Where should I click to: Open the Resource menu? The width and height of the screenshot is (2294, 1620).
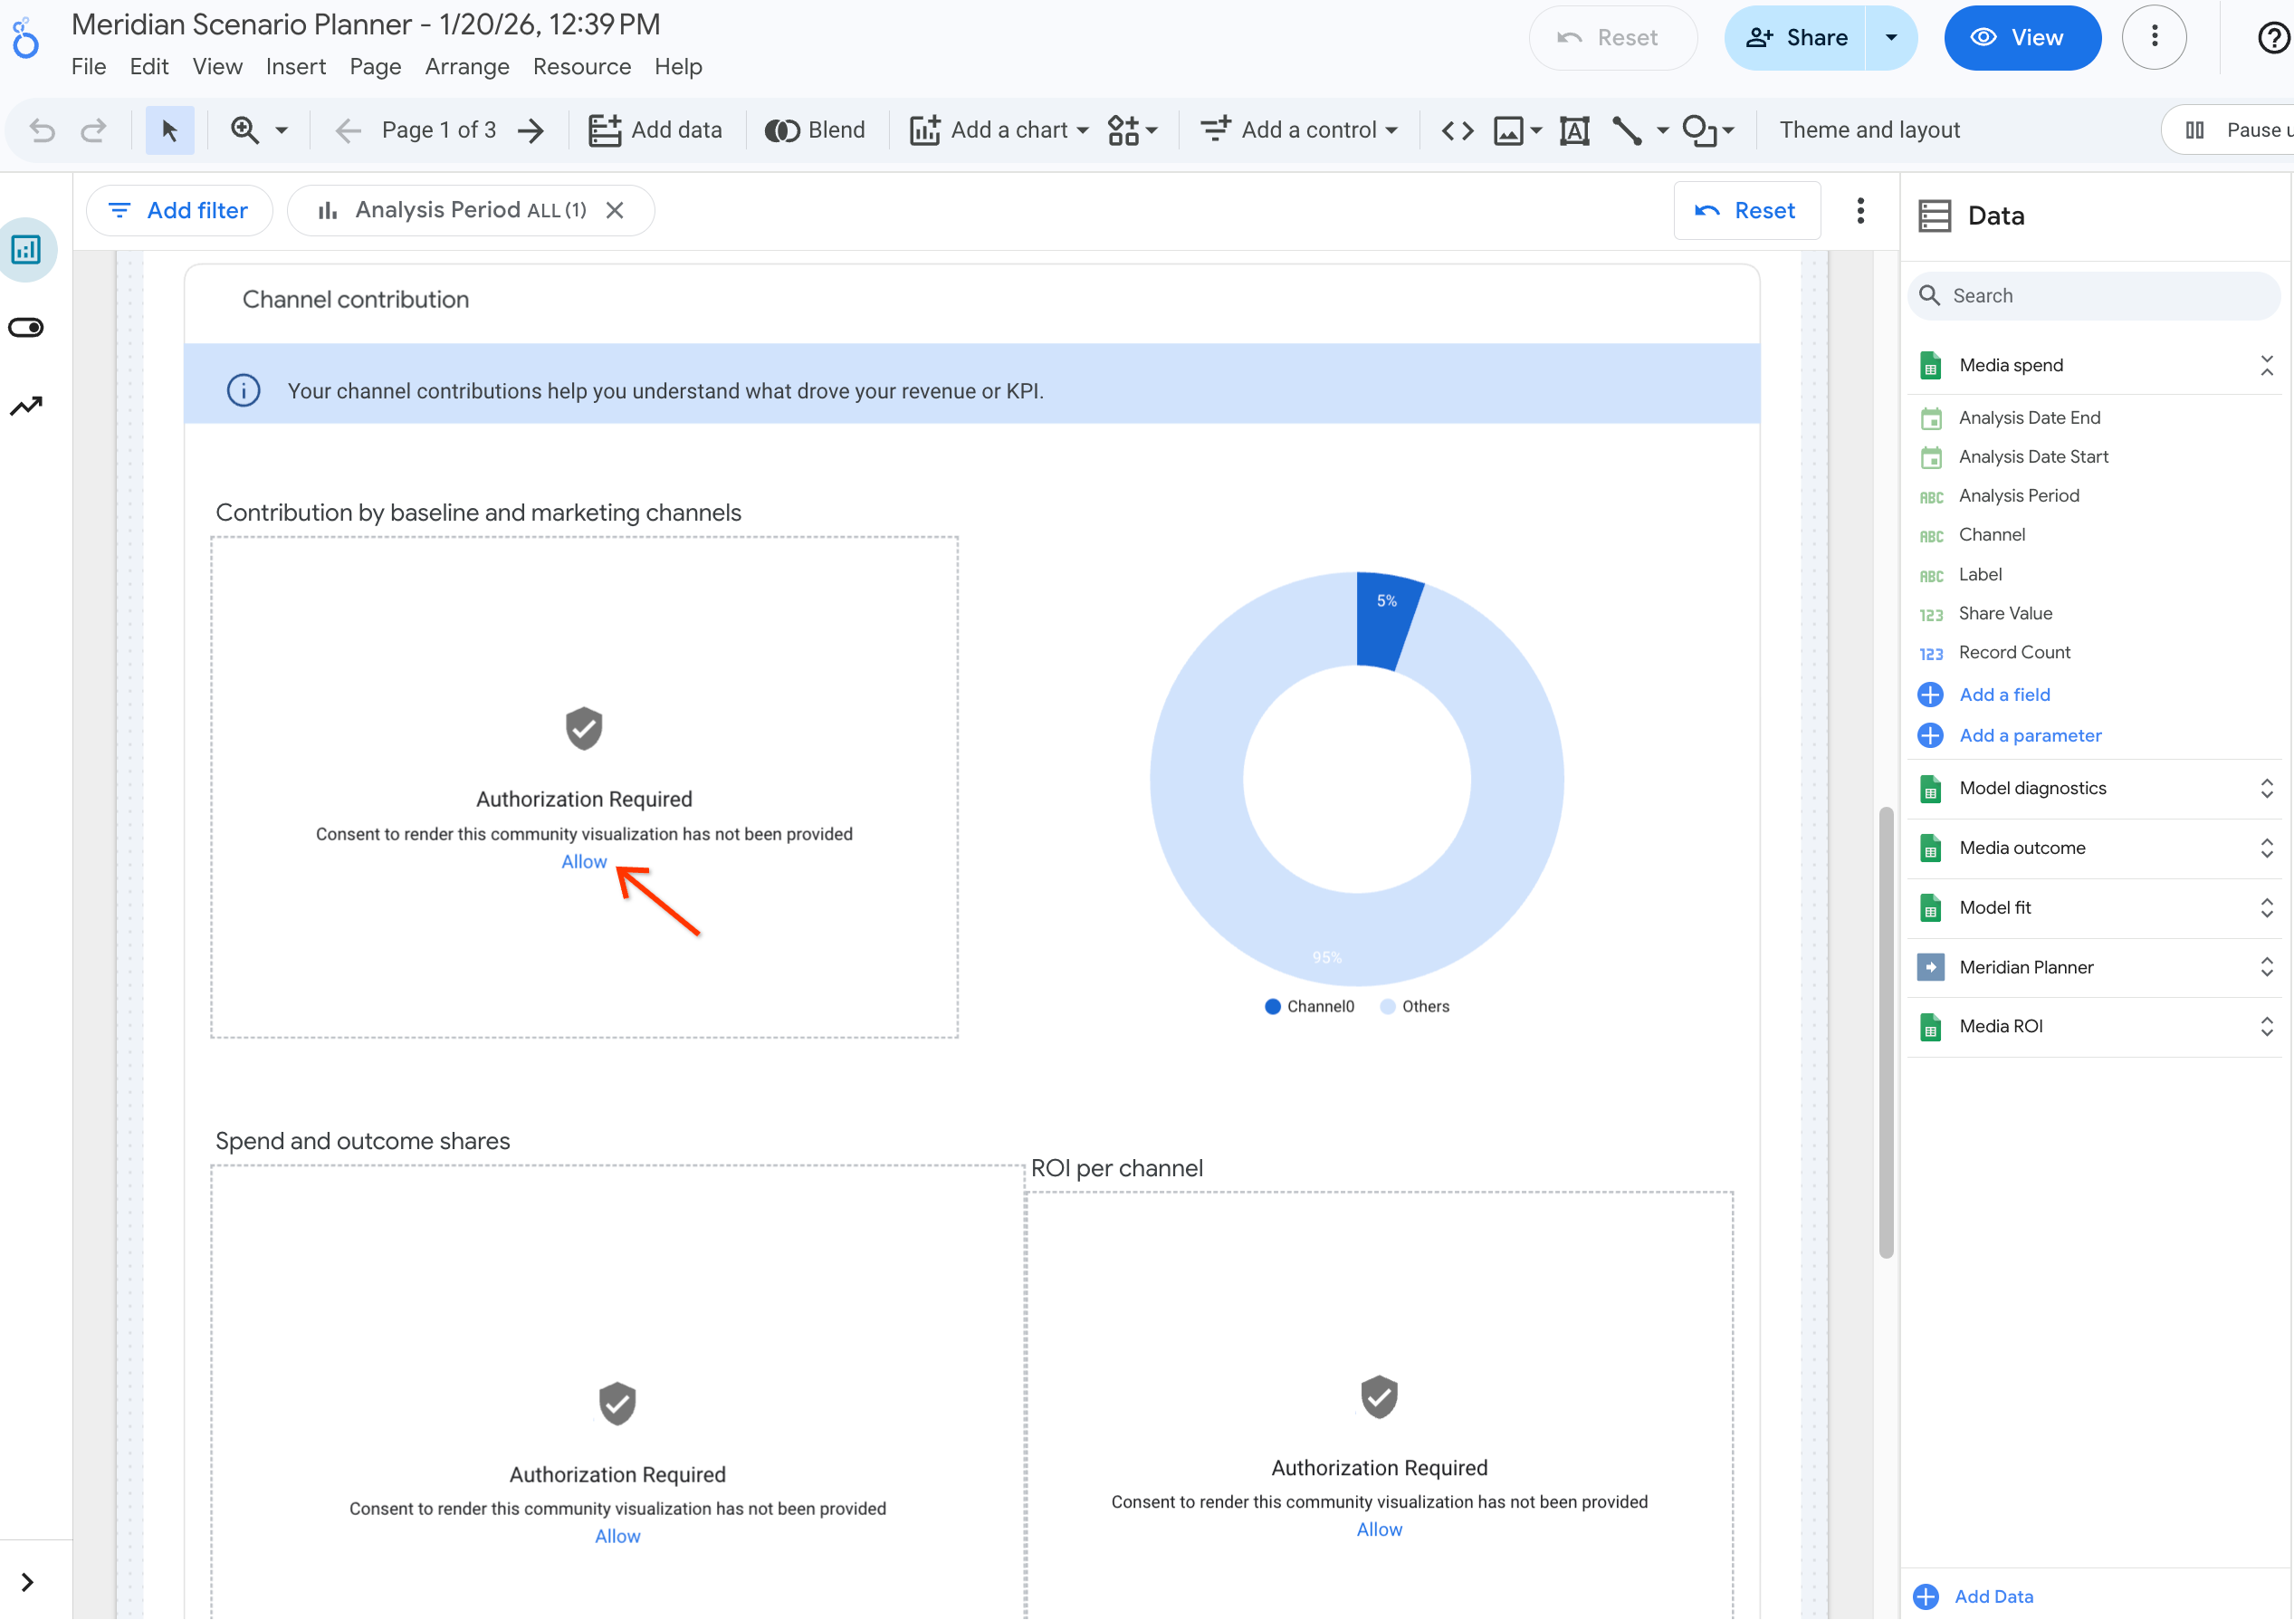(582, 66)
